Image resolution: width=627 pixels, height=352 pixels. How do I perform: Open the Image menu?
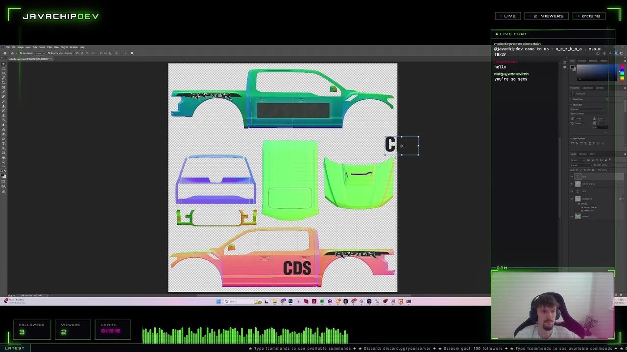click(x=21, y=47)
